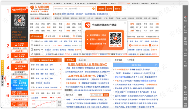Viewport: 189px width, 109px height.
Task: Click the QR code in the mobile app popup
Action: (x=115, y=39)
